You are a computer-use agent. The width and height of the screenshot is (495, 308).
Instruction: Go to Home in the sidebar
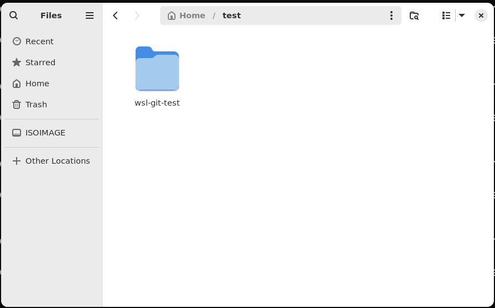(37, 83)
